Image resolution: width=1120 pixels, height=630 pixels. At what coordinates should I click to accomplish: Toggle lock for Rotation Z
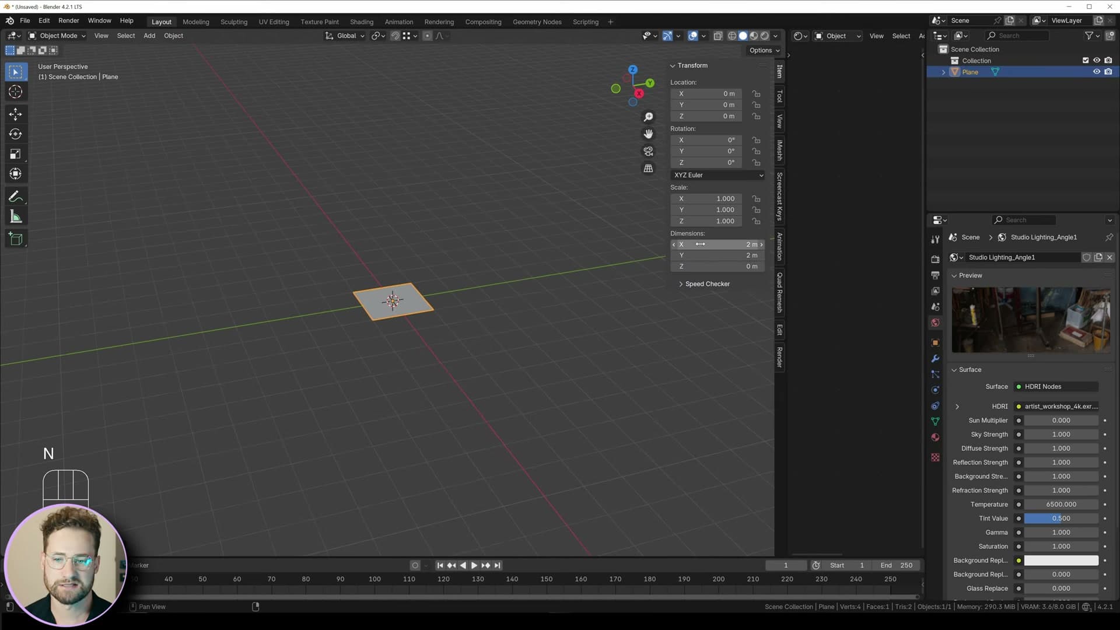point(756,163)
